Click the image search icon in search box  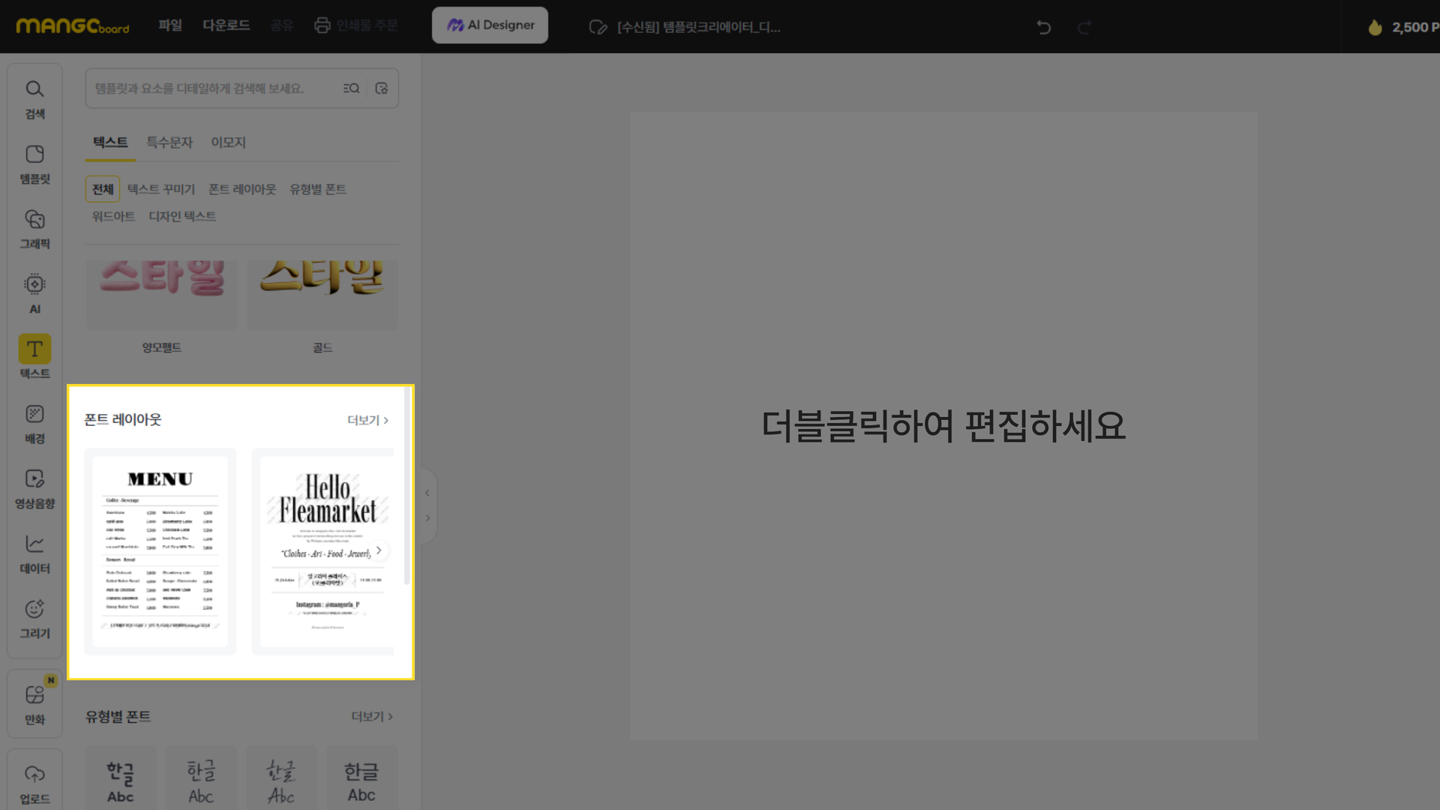[382, 88]
